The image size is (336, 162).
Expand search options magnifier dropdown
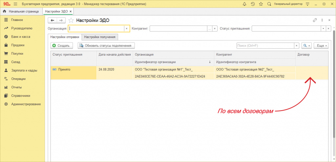[x=306, y=45]
